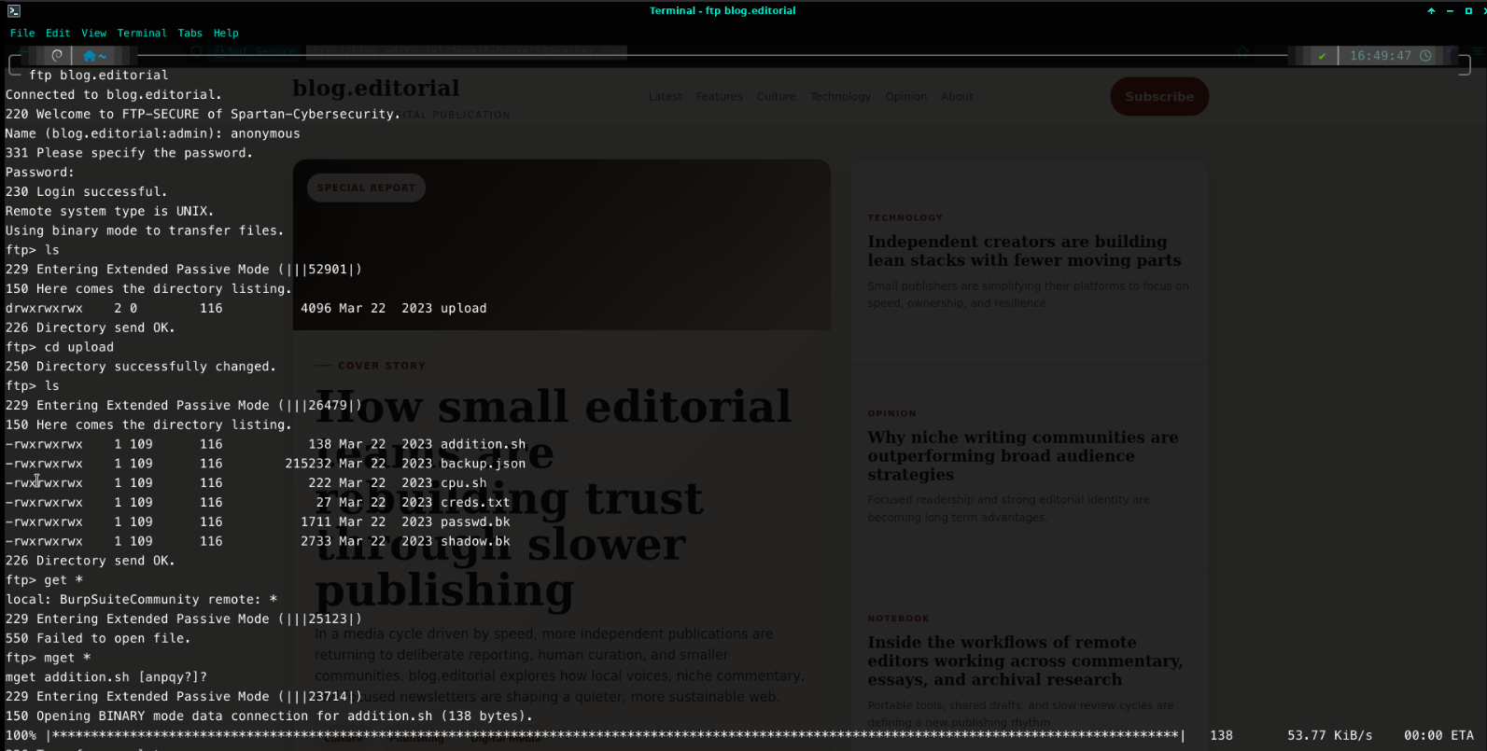Open the Edit menu
Image resolution: width=1487 pixels, height=751 pixels.
pyautogui.click(x=58, y=33)
